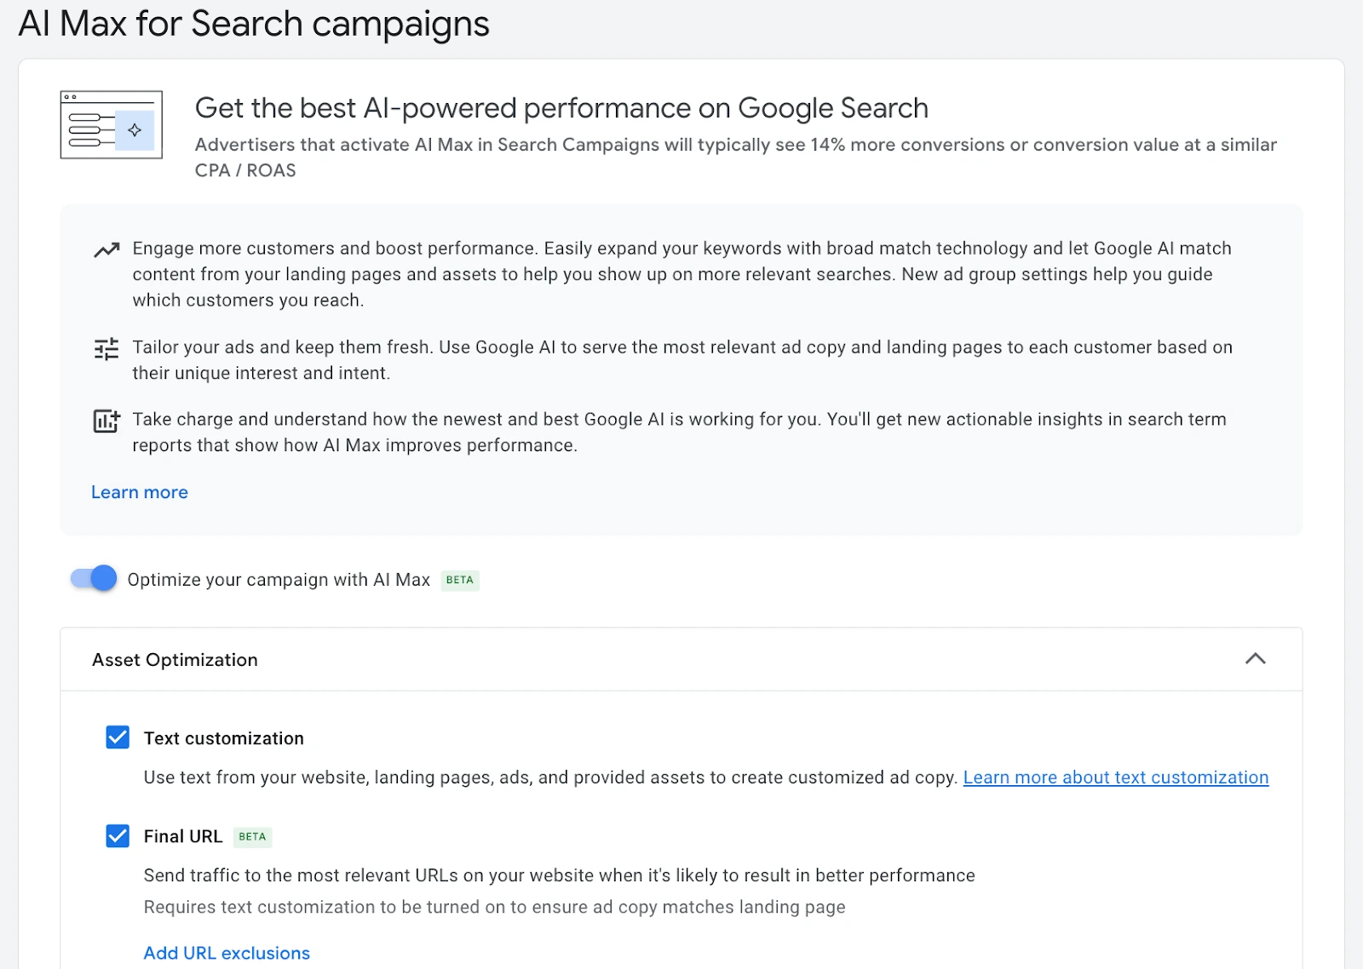
Task: Click the Get the best AI-powered performance heading
Action: [x=561, y=108]
